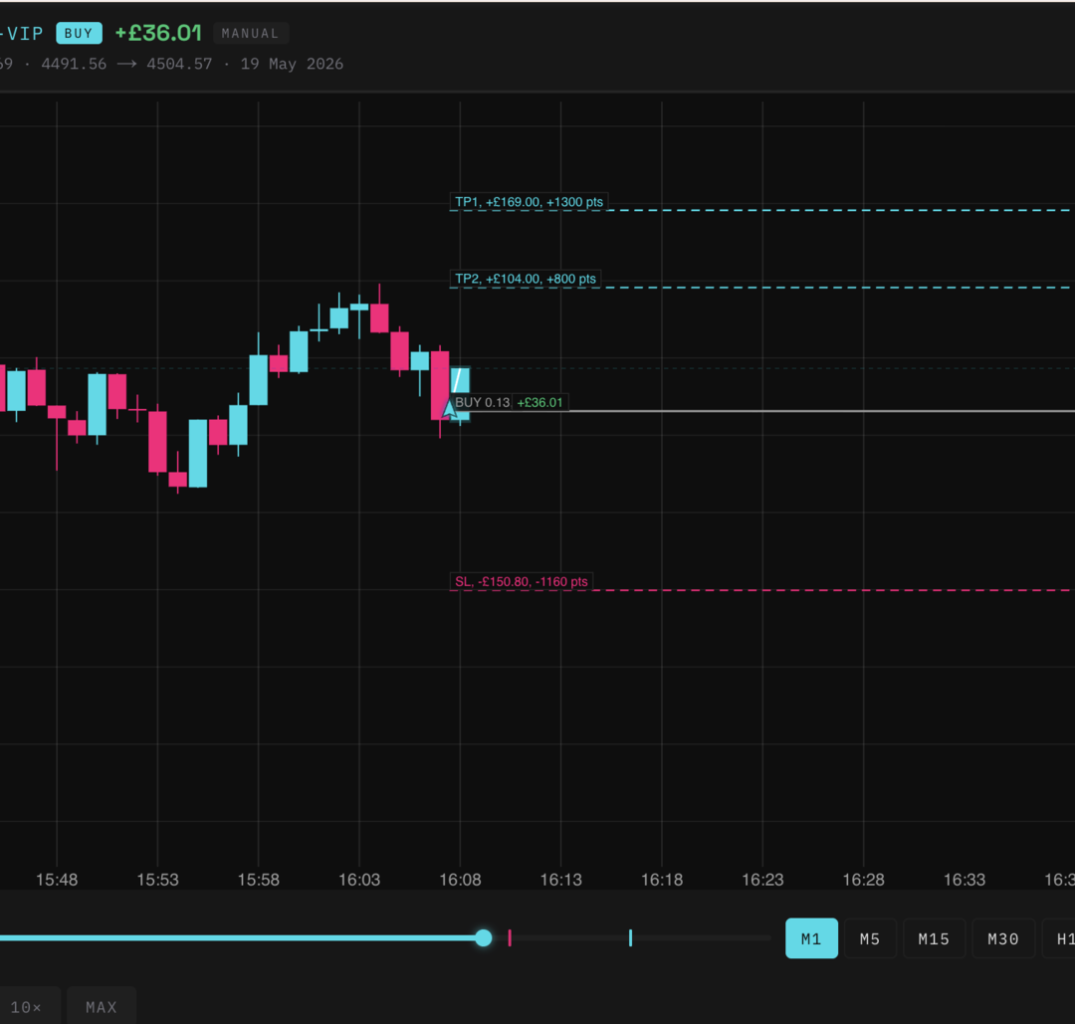Click the 19 May 2026 date
1075x1024 pixels.
[x=292, y=64]
